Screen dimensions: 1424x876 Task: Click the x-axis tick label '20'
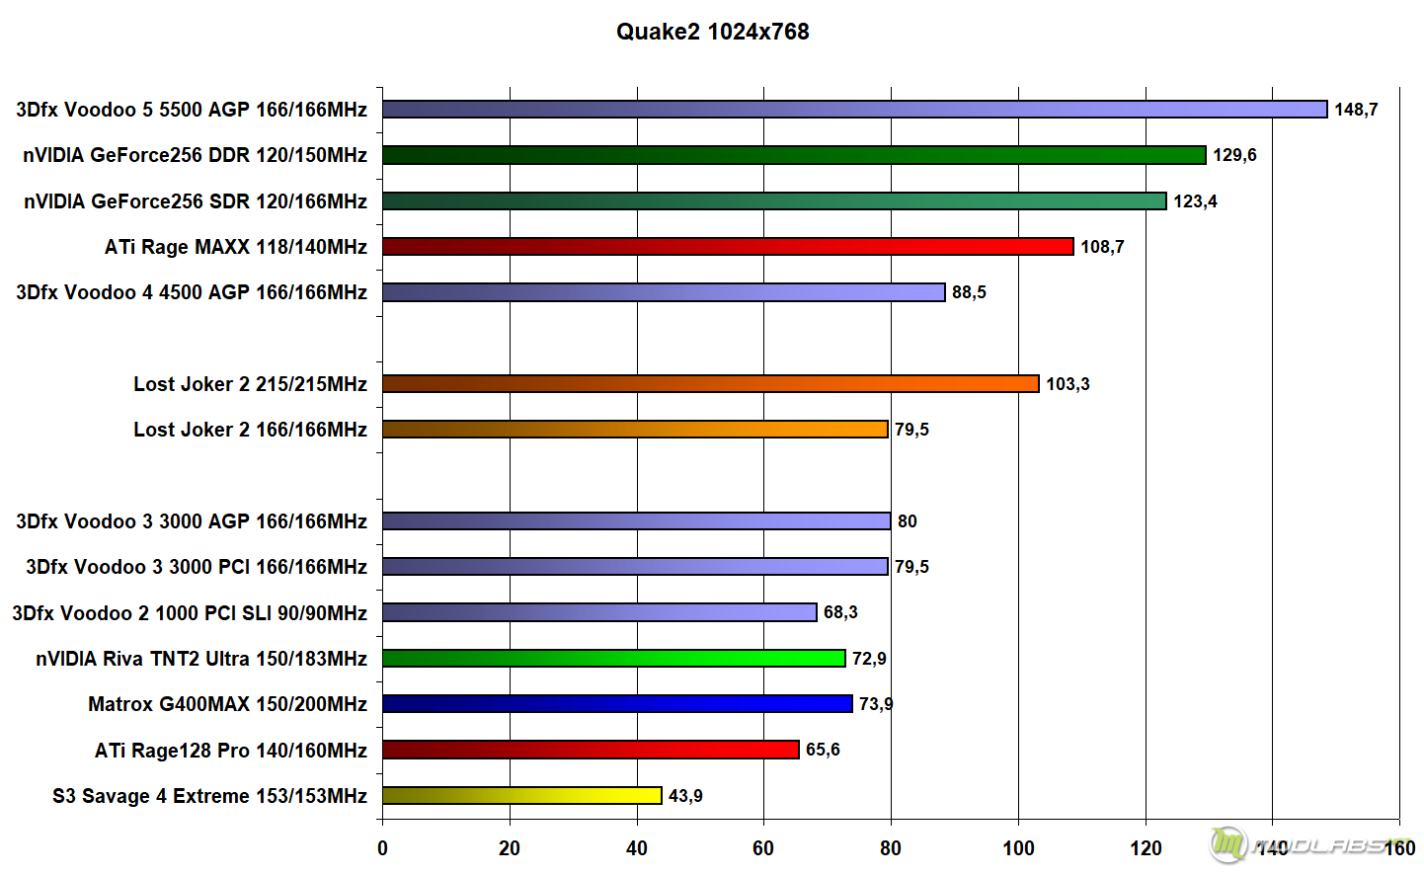(x=510, y=848)
